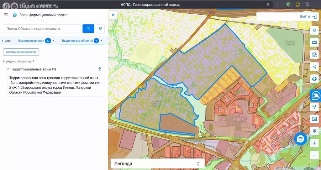This screenshot has width=321, height=170.
Task: Open the hamburger main menu
Action: [x=6, y=15]
